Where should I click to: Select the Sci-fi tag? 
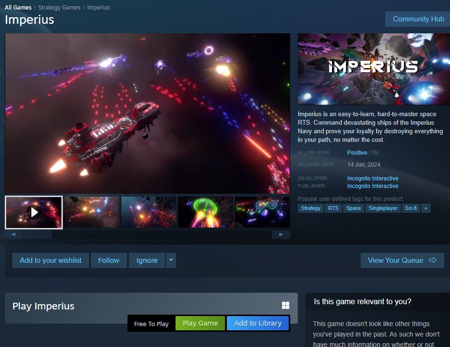coord(411,208)
